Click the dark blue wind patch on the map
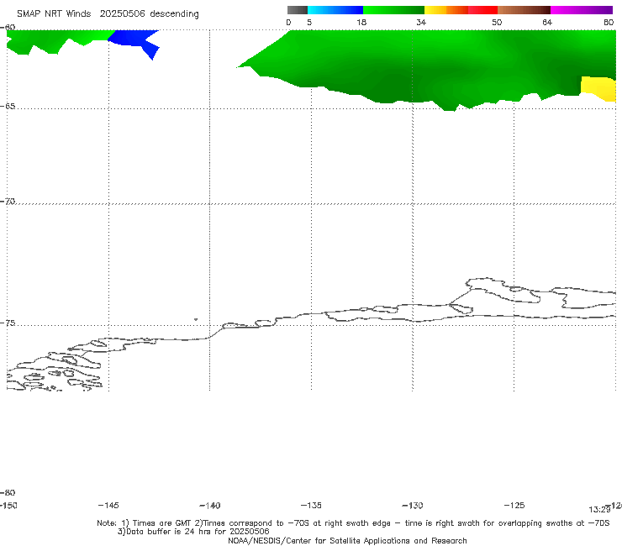 click(x=133, y=39)
